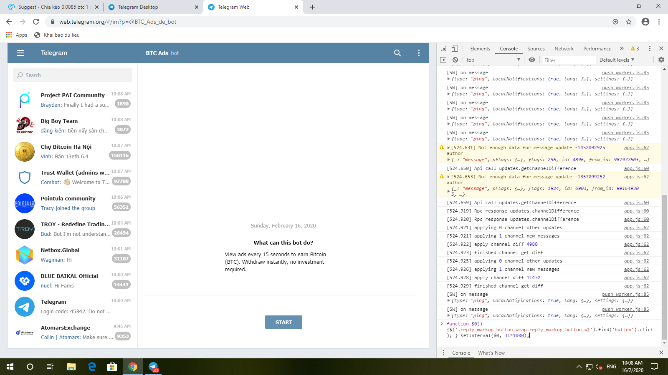Viewport: 668px width, 375px height.
Task: Open the Telegram hamburger menu
Action: click(20, 53)
